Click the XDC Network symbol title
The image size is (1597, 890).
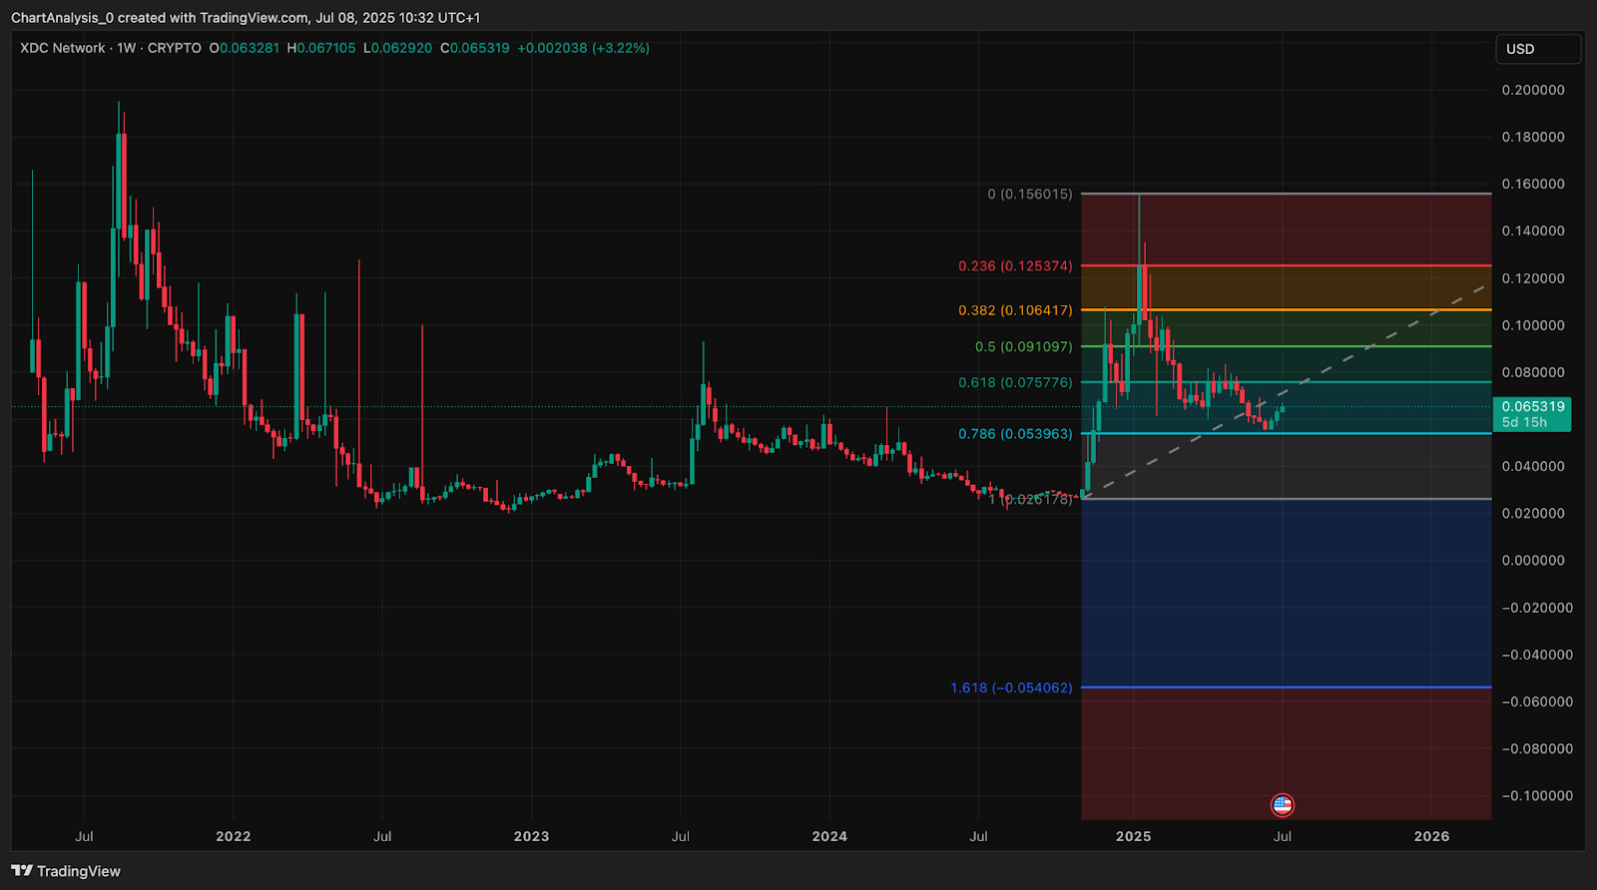pyautogui.click(x=62, y=48)
